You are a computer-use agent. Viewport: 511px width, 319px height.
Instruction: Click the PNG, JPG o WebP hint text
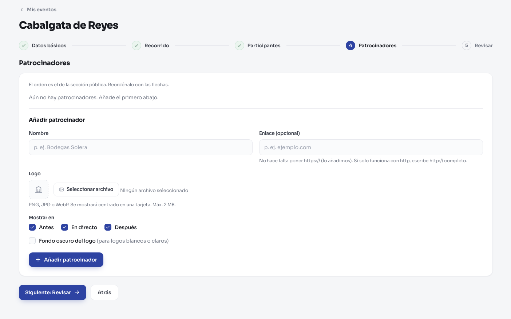pyautogui.click(x=102, y=205)
